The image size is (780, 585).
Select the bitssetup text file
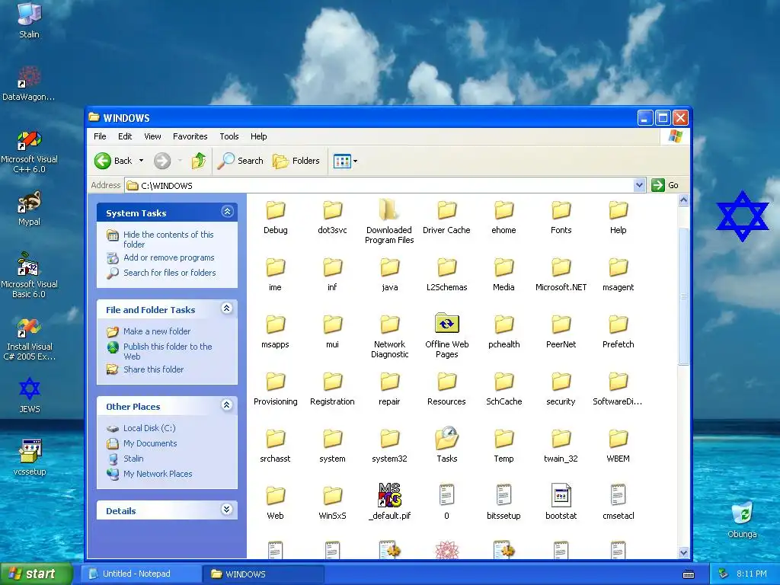(x=503, y=503)
